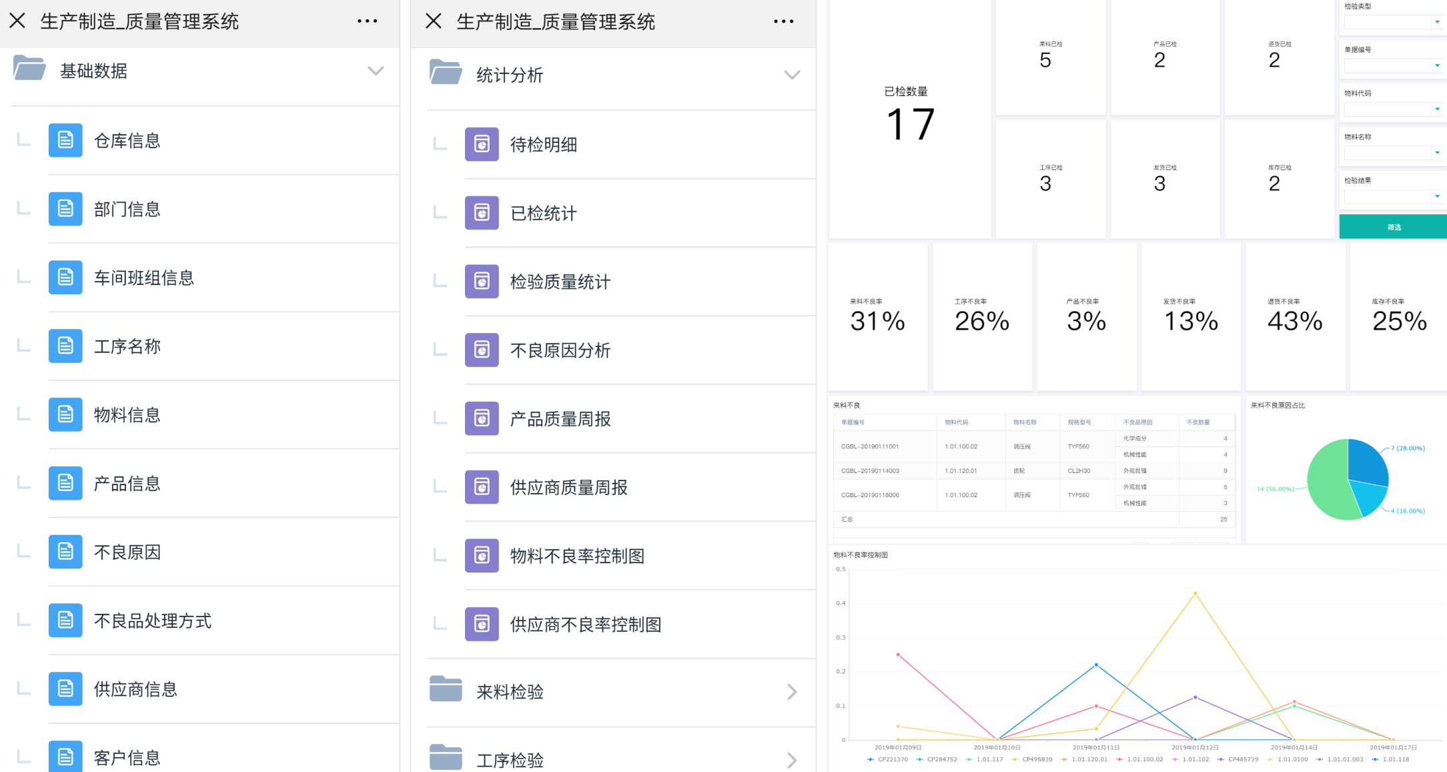Click the 来料不良率 31% card
Screen dimensions: 1447x772
(877, 316)
